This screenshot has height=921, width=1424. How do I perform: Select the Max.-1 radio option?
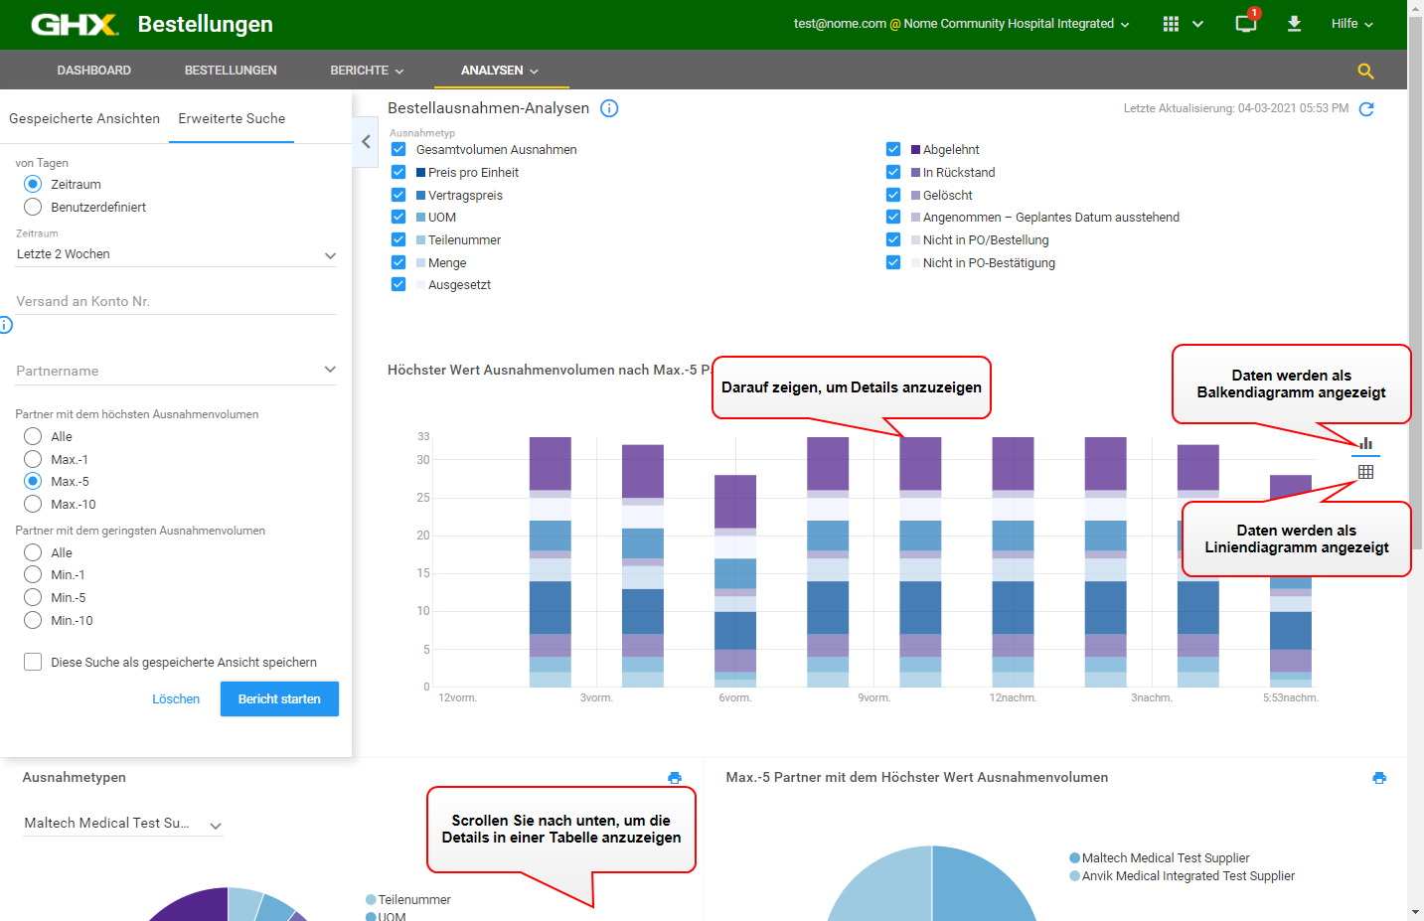[x=33, y=459]
